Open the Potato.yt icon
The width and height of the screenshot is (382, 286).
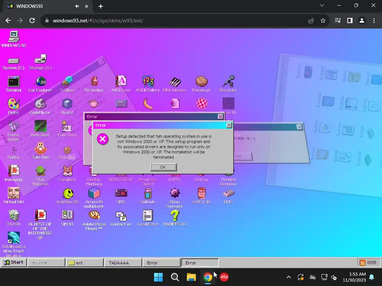201,82
